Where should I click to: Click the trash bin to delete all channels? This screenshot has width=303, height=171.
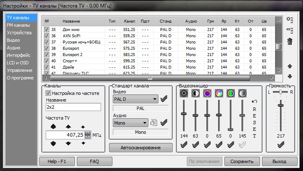290,41
